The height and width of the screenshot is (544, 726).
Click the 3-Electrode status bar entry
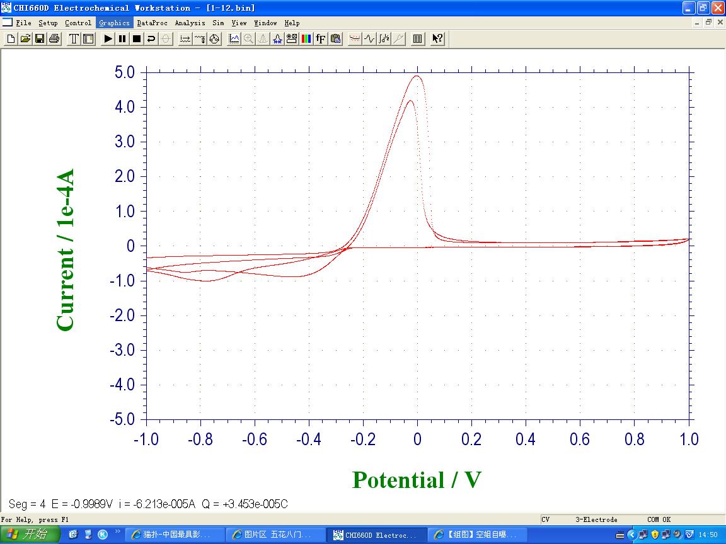(596, 519)
